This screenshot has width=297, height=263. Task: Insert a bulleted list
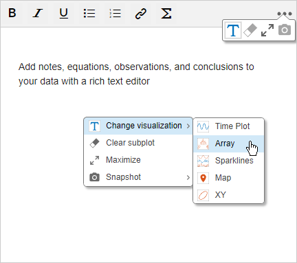89,13
